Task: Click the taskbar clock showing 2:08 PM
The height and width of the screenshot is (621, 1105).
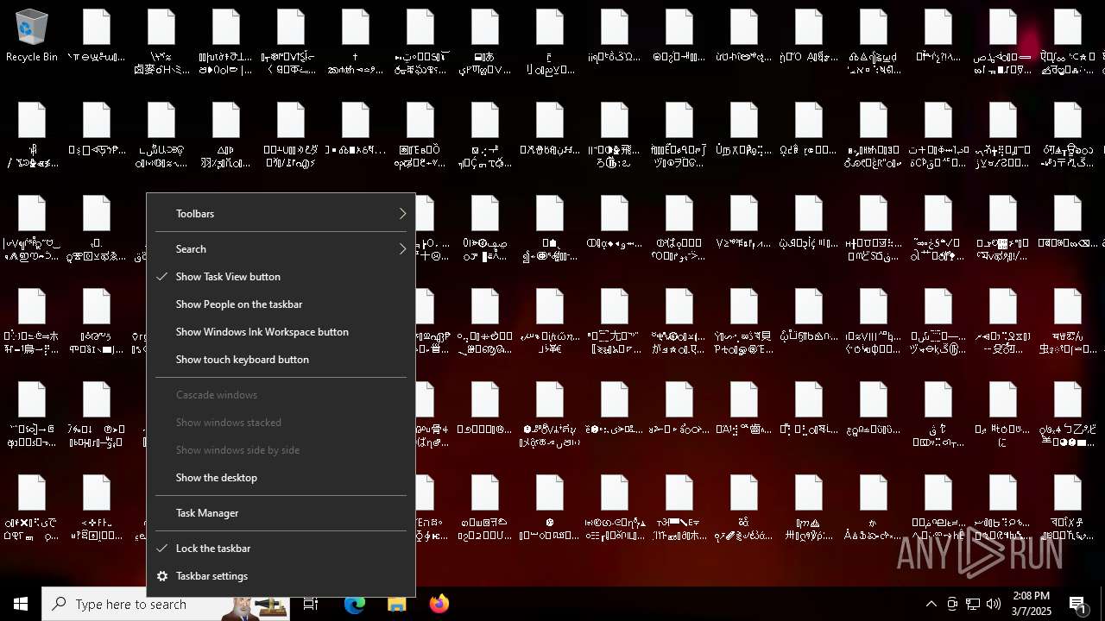Action: point(1032,604)
